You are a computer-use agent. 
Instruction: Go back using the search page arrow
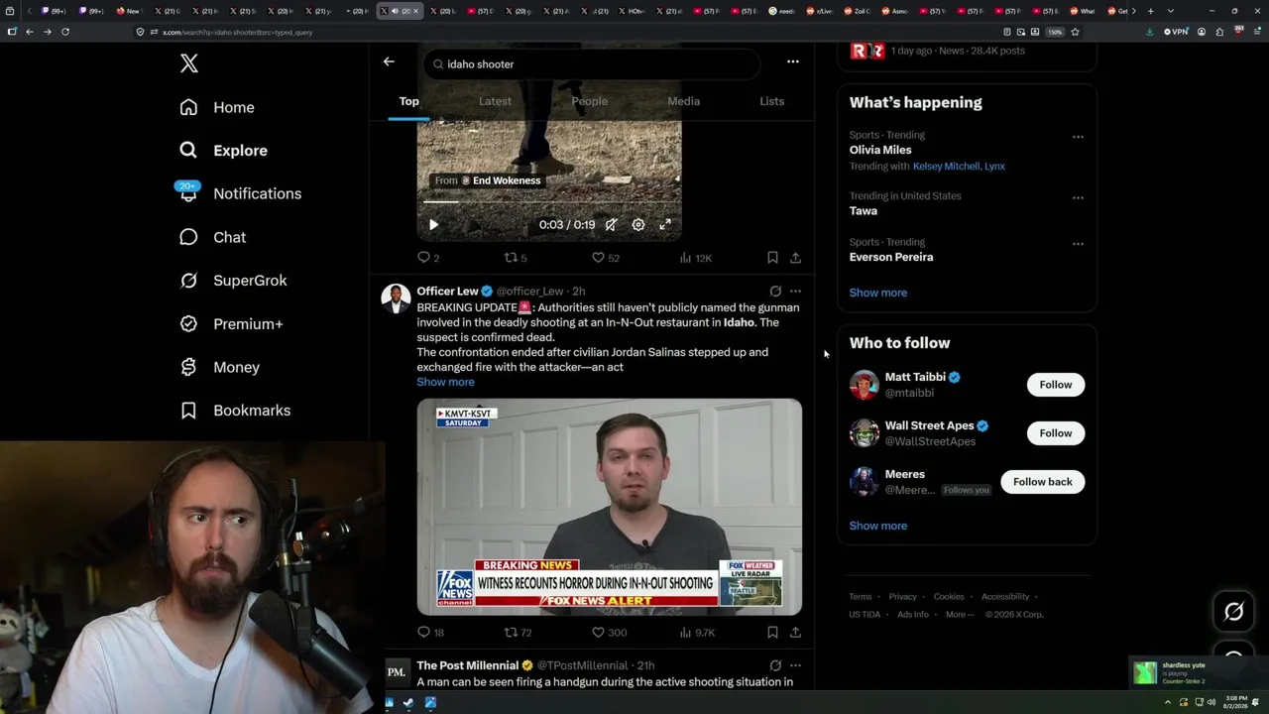click(389, 61)
